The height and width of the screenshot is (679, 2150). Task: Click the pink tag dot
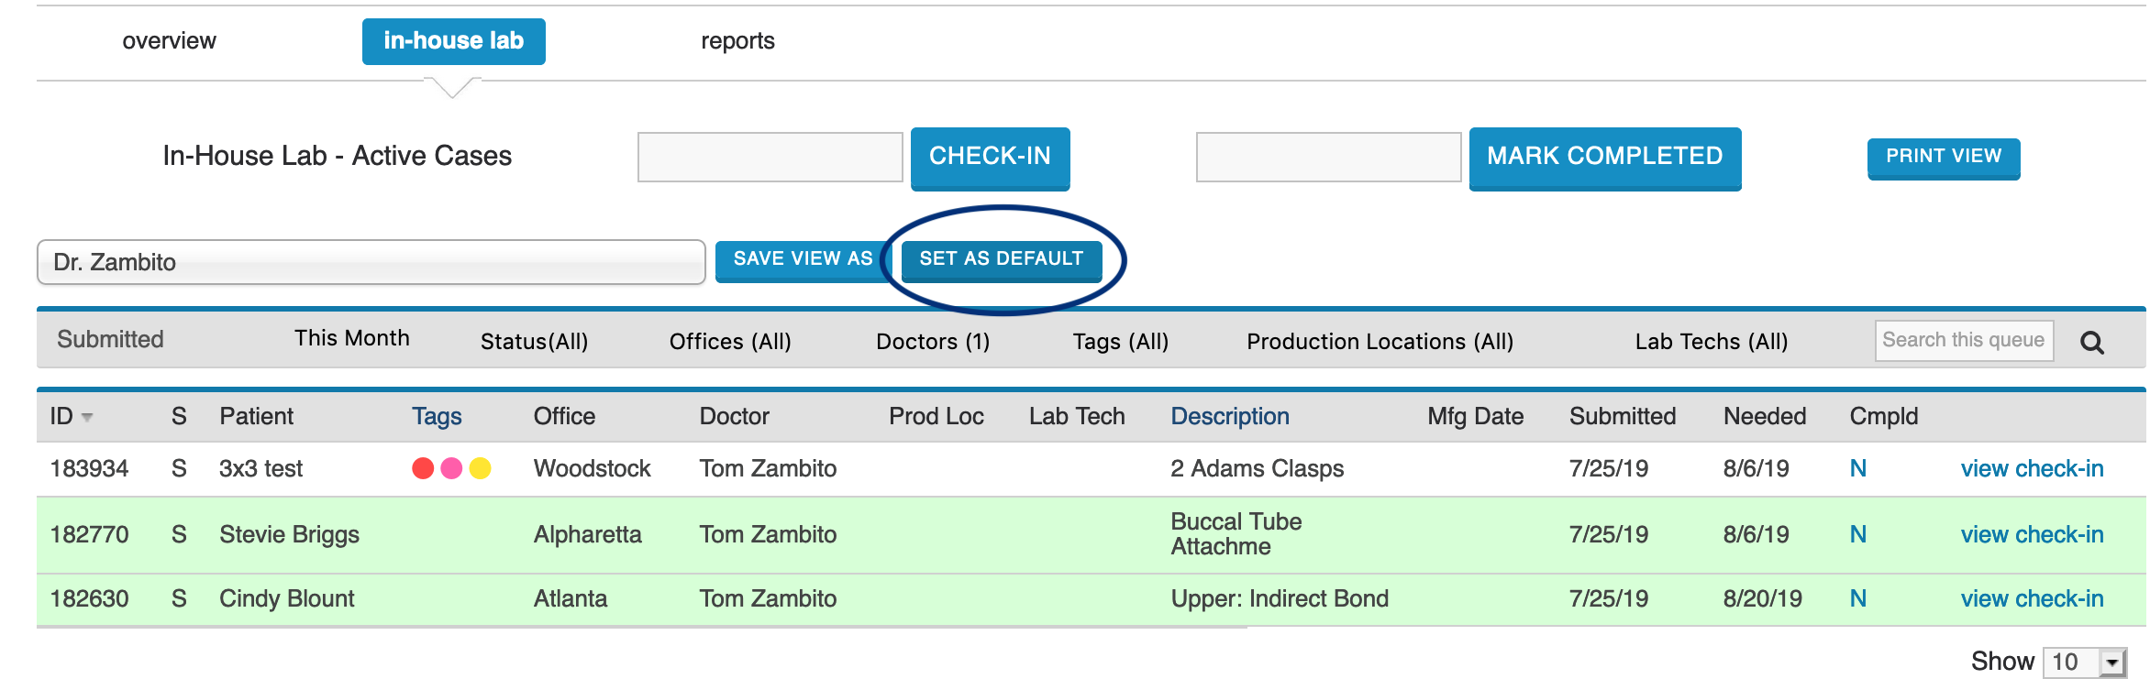click(x=451, y=468)
